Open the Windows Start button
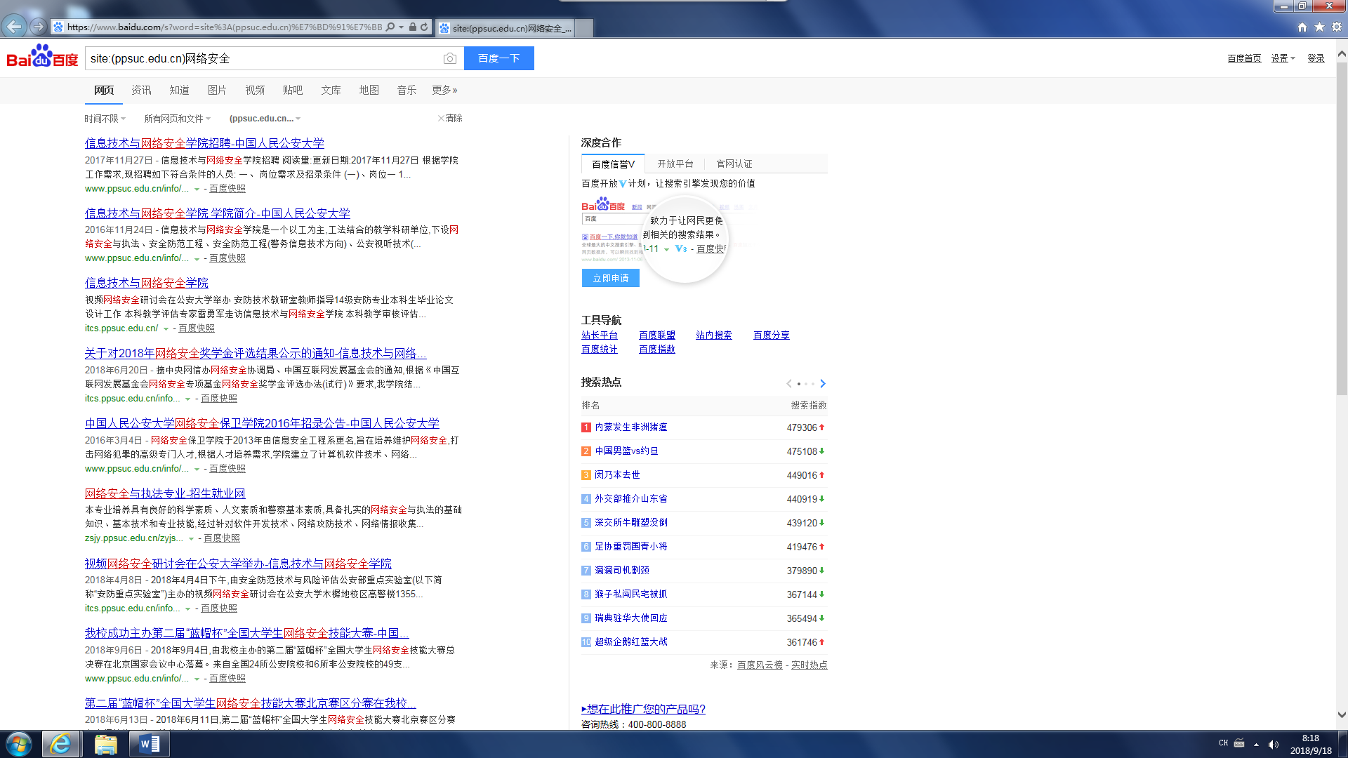Image resolution: width=1348 pixels, height=758 pixels. click(19, 744)
